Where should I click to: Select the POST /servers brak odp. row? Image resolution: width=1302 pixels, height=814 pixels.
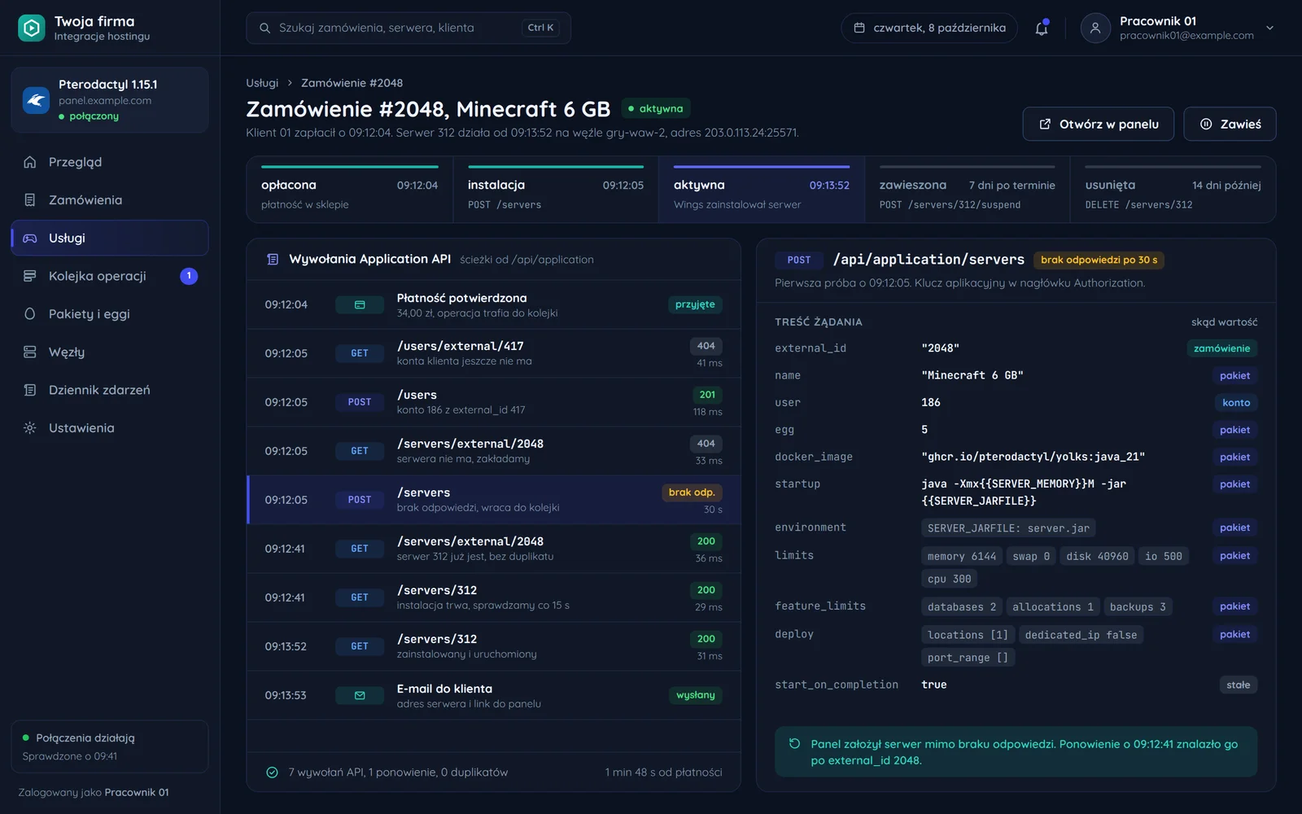[493, 500]
